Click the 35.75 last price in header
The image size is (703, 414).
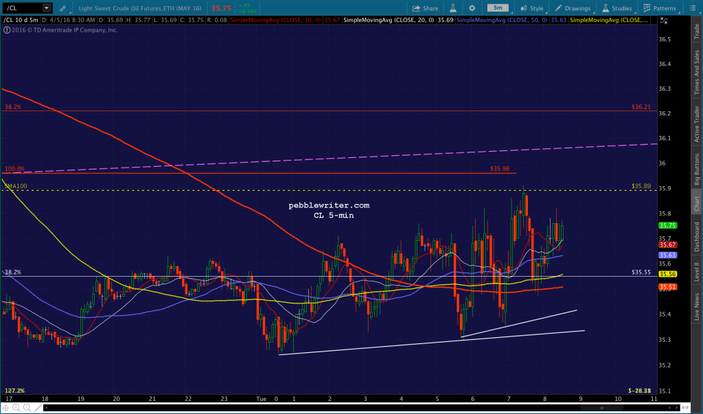[x=221, y=8]
